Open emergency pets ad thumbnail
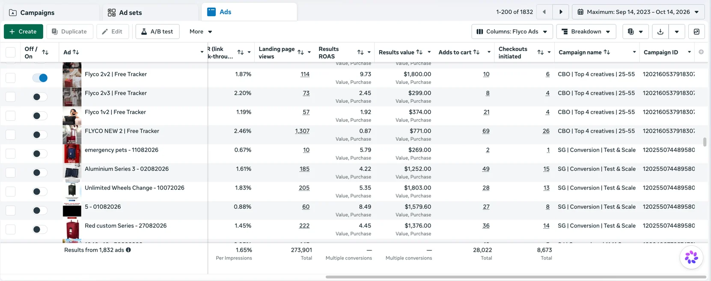 (72, 154)
